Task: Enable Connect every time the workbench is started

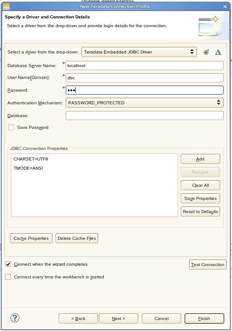Action: [8, 277]
